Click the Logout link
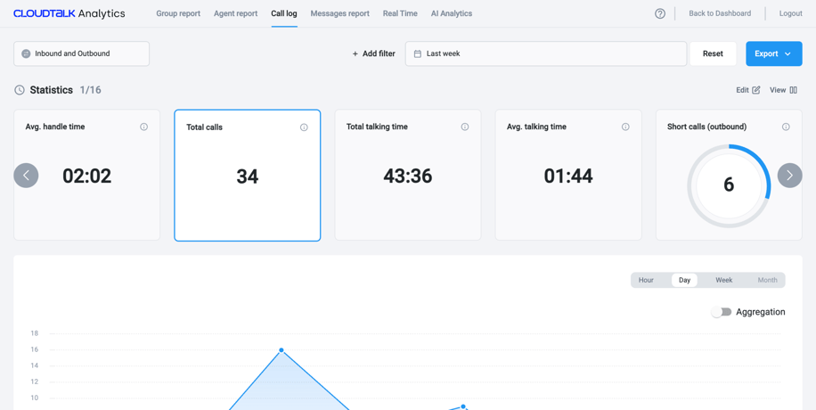 790,13
